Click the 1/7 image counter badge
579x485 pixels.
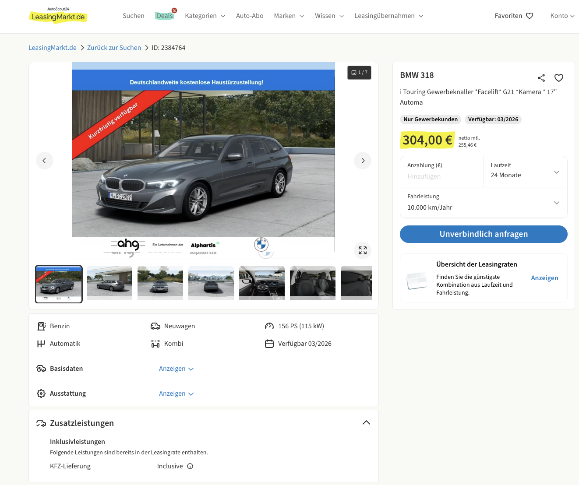pos(359,73)
